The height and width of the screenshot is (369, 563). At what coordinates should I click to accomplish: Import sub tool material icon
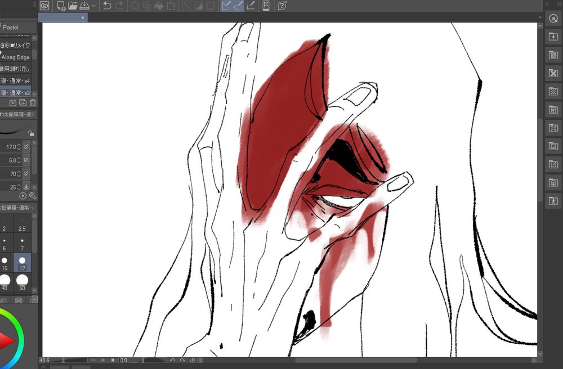pos(13,103)
